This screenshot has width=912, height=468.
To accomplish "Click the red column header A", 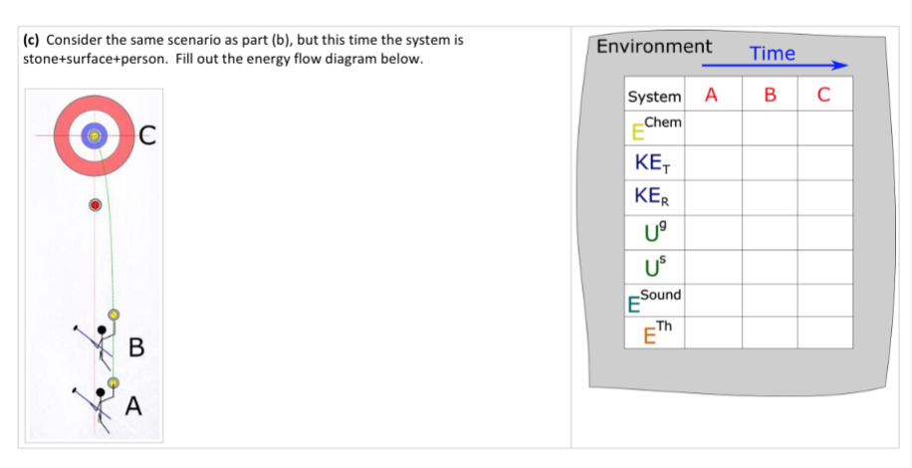I will (x=711, y=95).
